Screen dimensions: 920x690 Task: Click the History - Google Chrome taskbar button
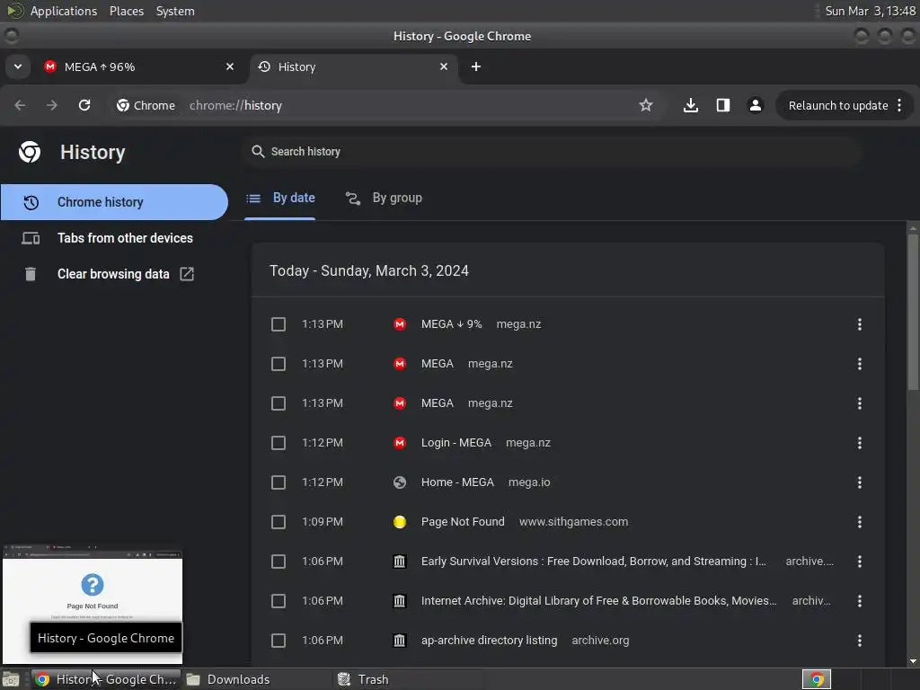pyautogui.click(x=106, y=679)
